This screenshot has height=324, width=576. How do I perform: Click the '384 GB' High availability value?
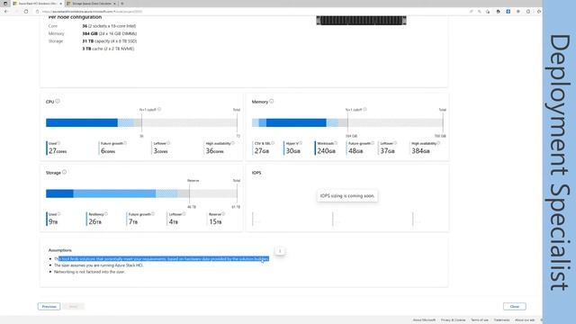(x=420, y=151)
